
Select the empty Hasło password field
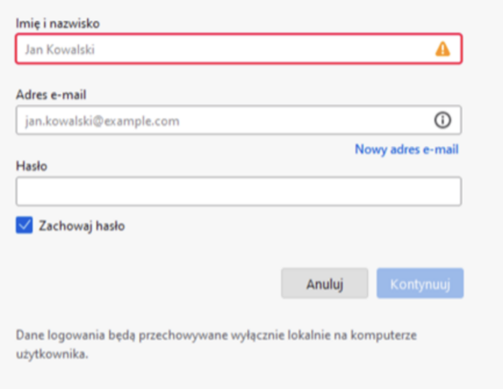(238, 191)
